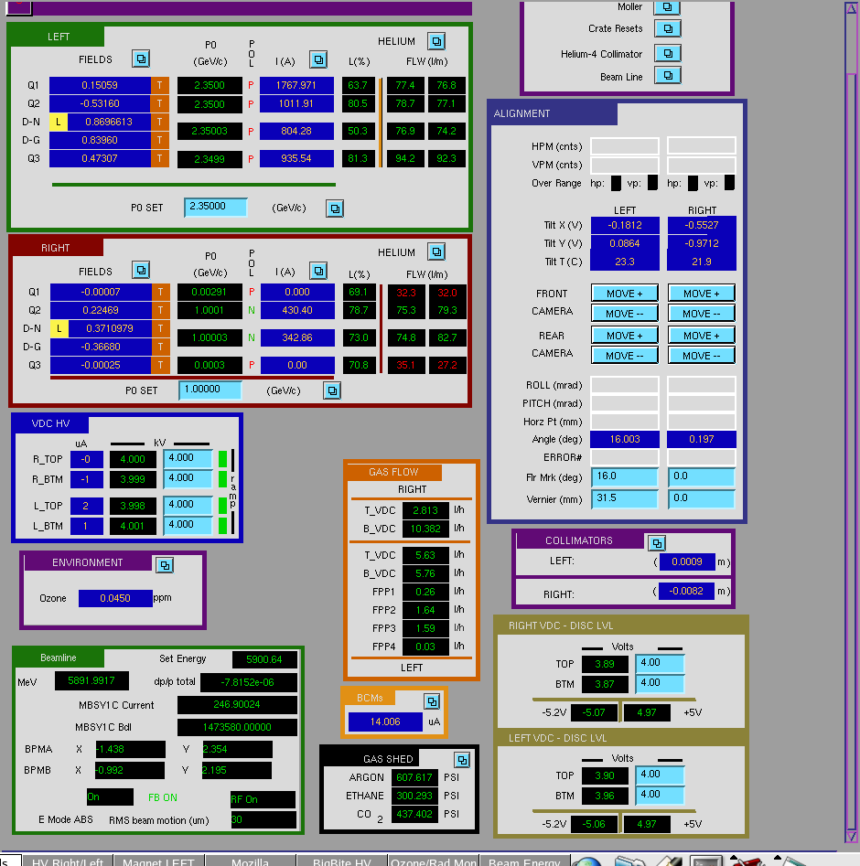
Task: Edit LEFT Flr Mrk field showing 16.0
Action: (625, 476)
